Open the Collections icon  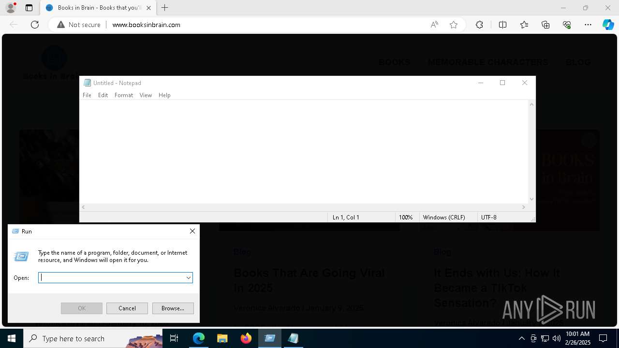pyautogui.click(x=545, y=25)
